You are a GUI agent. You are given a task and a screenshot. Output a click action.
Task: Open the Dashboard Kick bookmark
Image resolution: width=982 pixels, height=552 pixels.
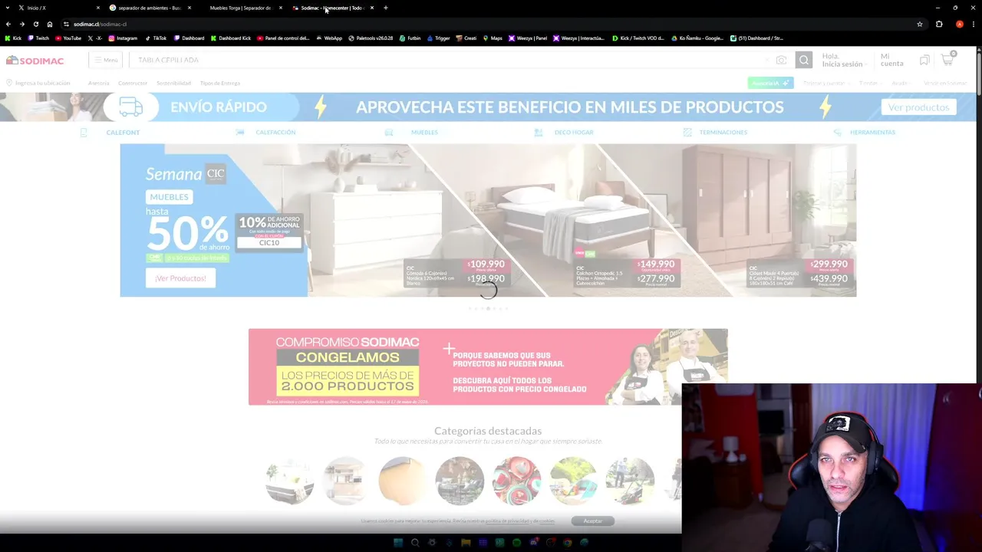click(x=230, y=38)
